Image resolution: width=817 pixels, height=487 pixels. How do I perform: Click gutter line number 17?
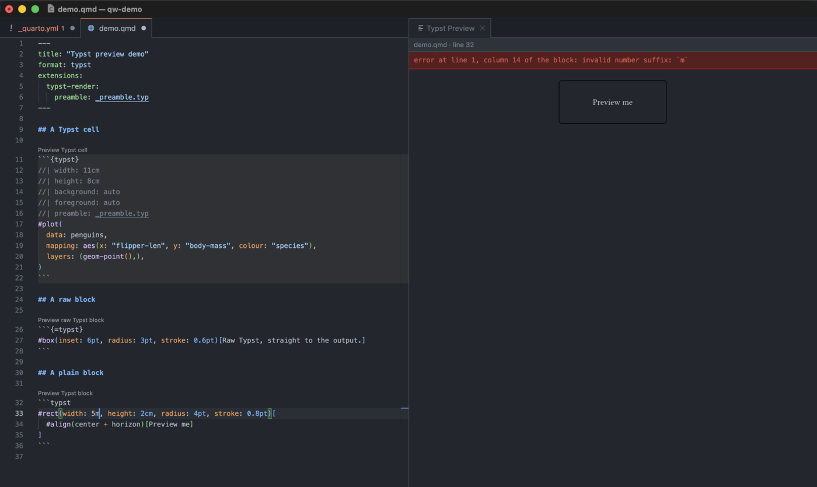click(19, 224)
